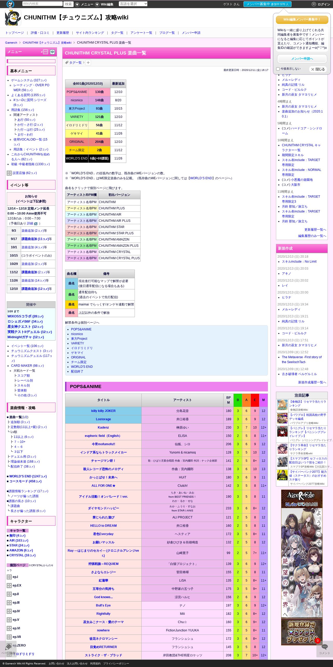Click the AliceReCode game advertisement banner

302,567
